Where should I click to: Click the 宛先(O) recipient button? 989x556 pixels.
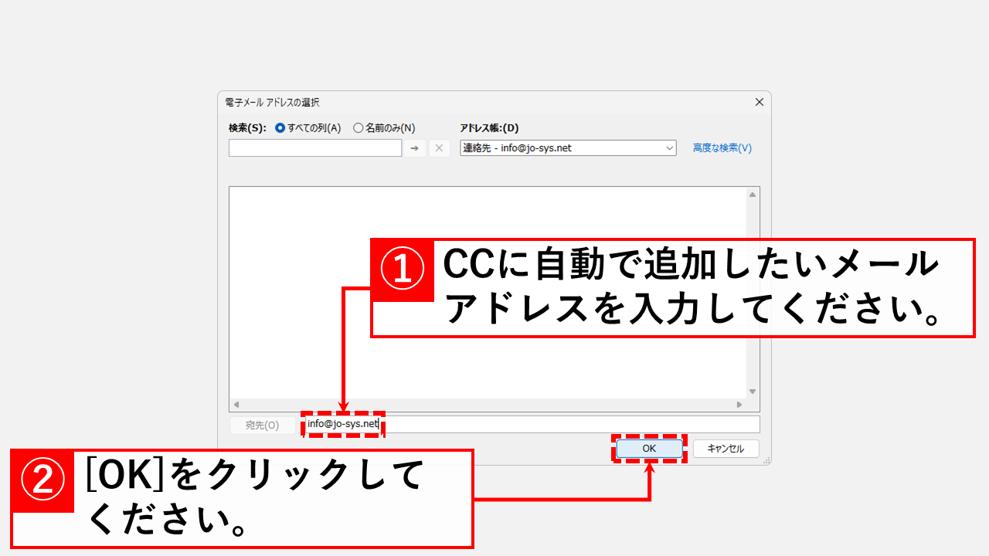263,423
